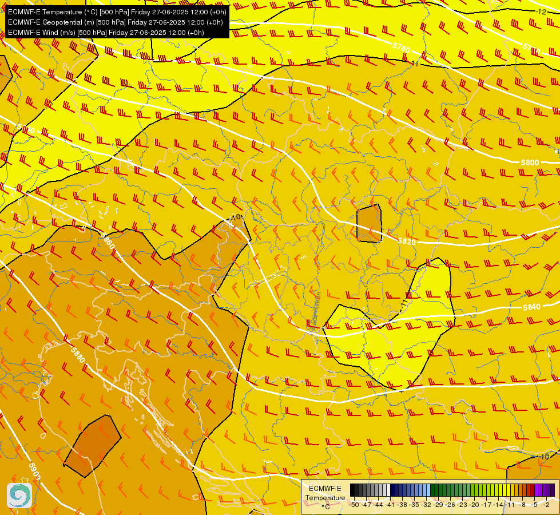560x515 pixels.
Task: Click the -50 tick label on colorbar
Action: (354, 505)
